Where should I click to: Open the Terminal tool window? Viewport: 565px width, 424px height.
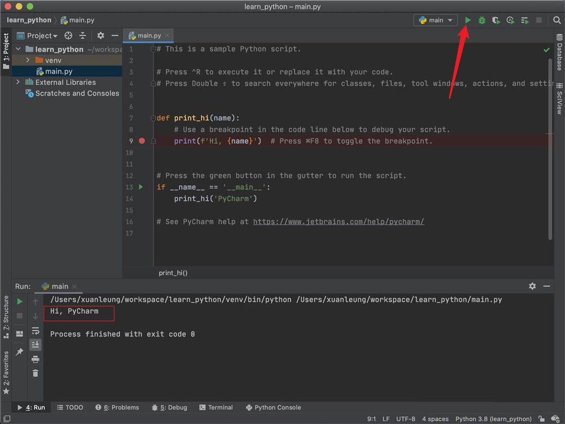[216, 408]
